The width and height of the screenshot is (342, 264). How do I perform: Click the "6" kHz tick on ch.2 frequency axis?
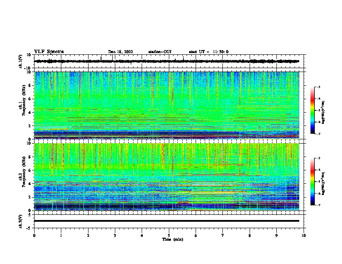[x=30, y=170]
